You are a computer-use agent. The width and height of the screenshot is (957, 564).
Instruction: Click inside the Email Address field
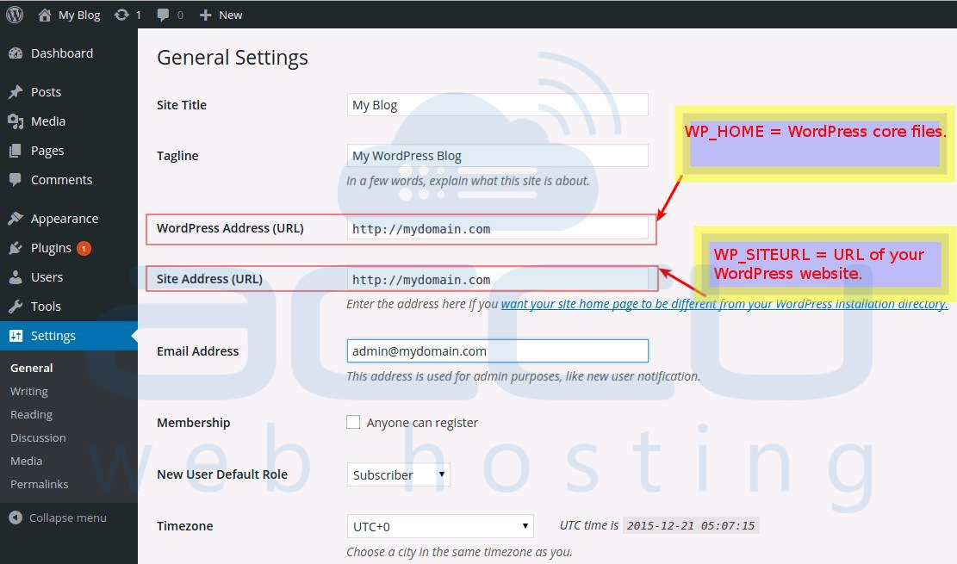click(x=497, y=350)
